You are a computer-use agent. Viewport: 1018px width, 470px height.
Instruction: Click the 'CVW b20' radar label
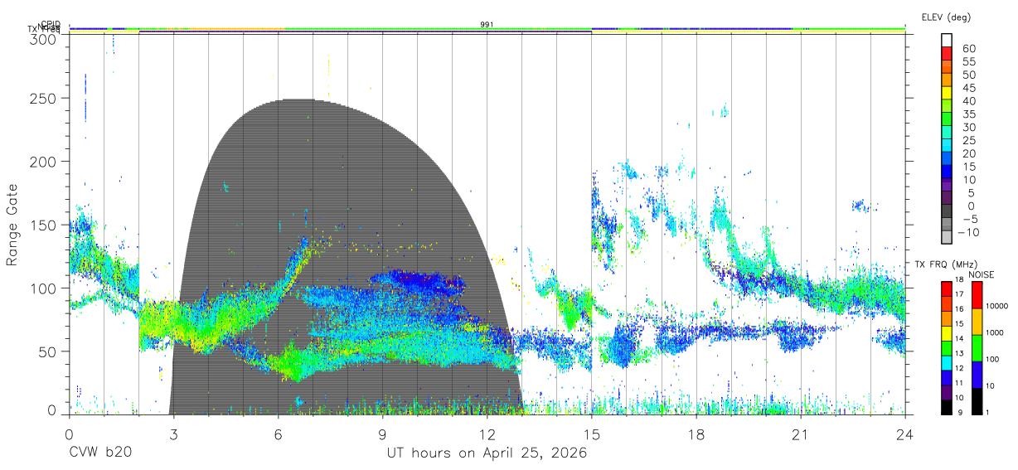(99, 453)
